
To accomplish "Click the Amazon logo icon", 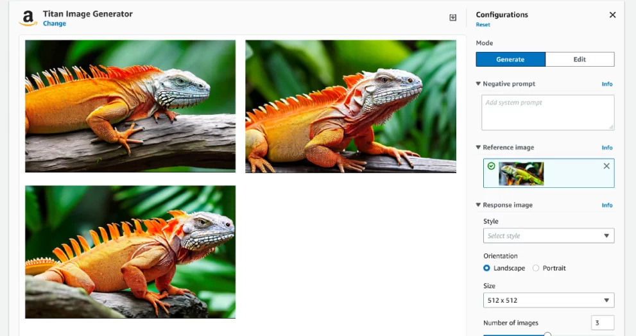I will pos(28,18).
